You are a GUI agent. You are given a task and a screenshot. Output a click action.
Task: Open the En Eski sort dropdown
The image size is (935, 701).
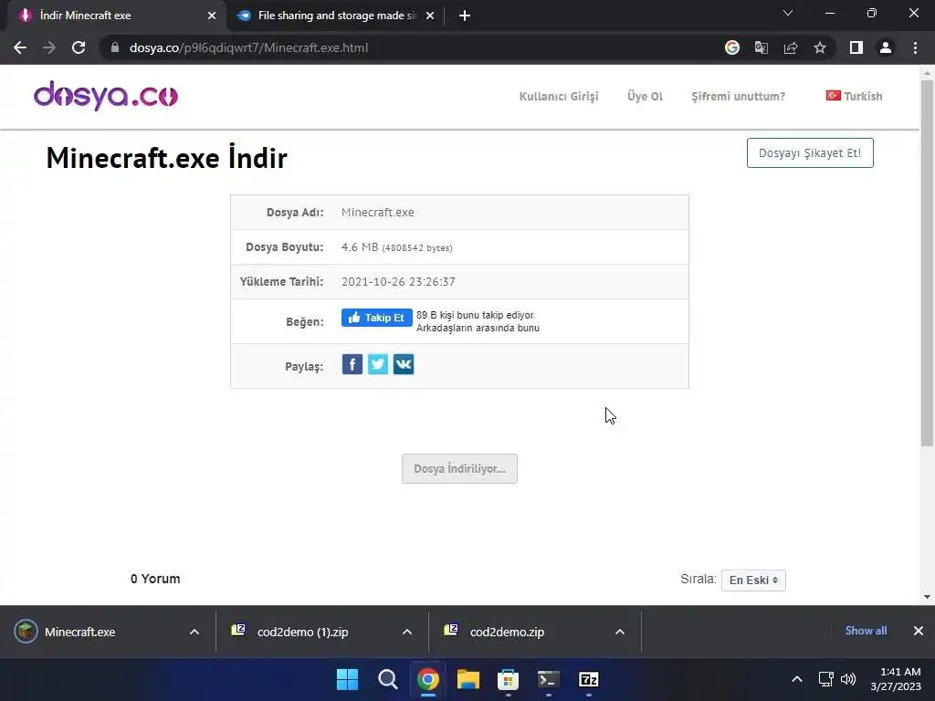coord(753,580)
